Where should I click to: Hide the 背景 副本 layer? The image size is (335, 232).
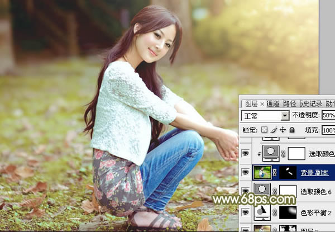coord(246,172)
